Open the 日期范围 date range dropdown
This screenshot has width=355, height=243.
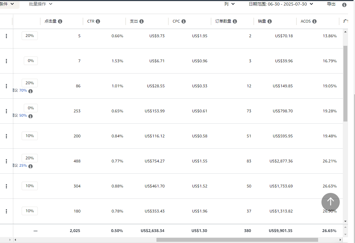click(x=281, y=4)
